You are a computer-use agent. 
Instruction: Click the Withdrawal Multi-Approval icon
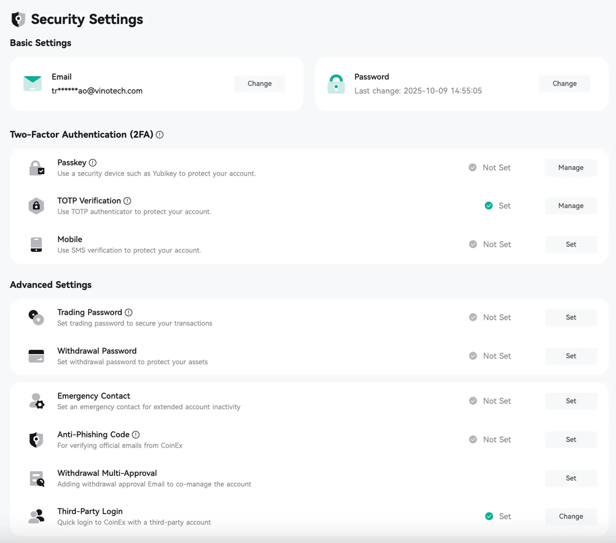tap(37, 478)
